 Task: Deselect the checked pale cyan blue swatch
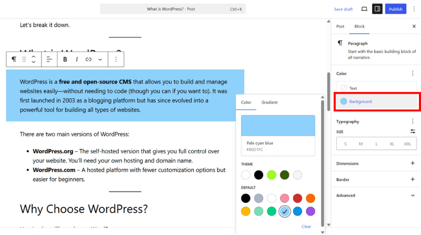pyautogui.click(x=285, y=211)
